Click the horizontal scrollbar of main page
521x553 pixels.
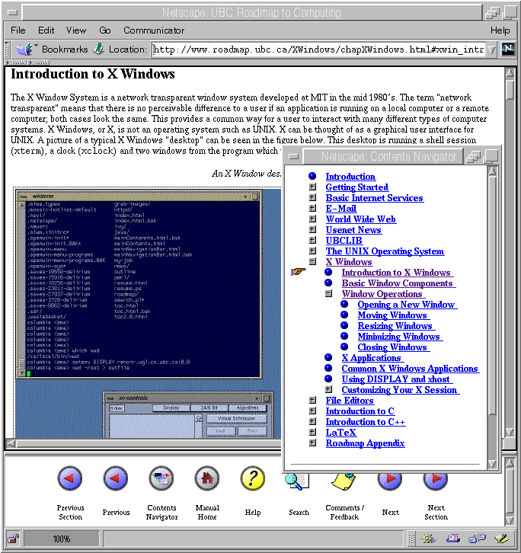(145, 443)
